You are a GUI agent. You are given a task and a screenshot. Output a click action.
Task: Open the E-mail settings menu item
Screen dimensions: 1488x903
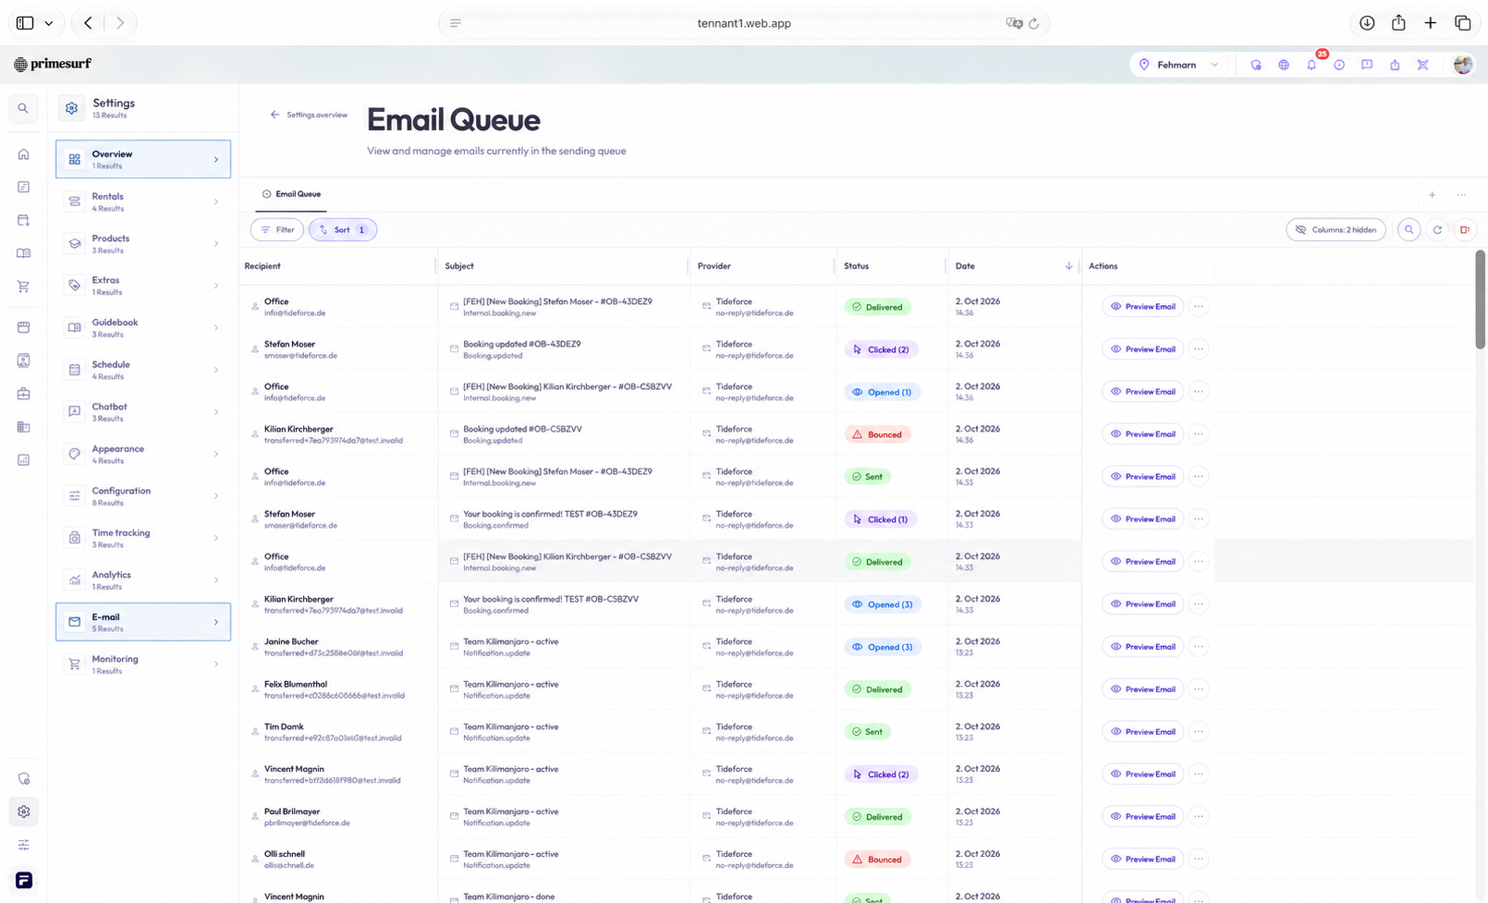pyautogui.click(x=143, y=622)
